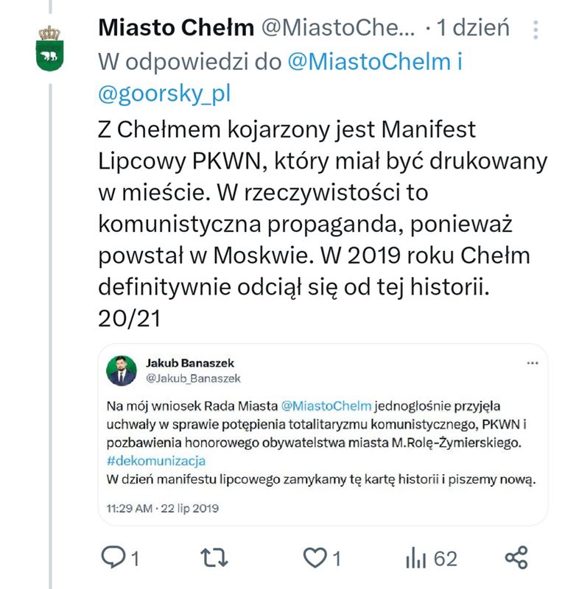The height and width of the screenshot is (589, 565).
Task: Click the reply speech bubble icon
Action: pyautogui.click(x=113, y=559)
